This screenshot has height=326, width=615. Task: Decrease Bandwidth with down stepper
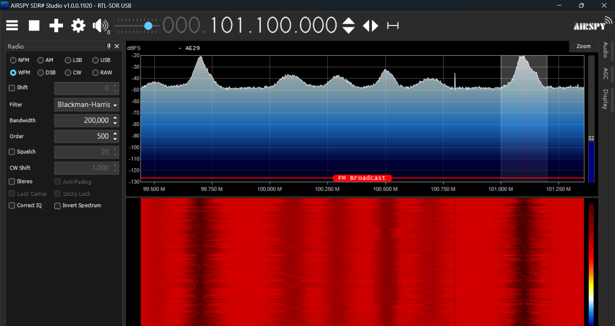coord(115,123)
